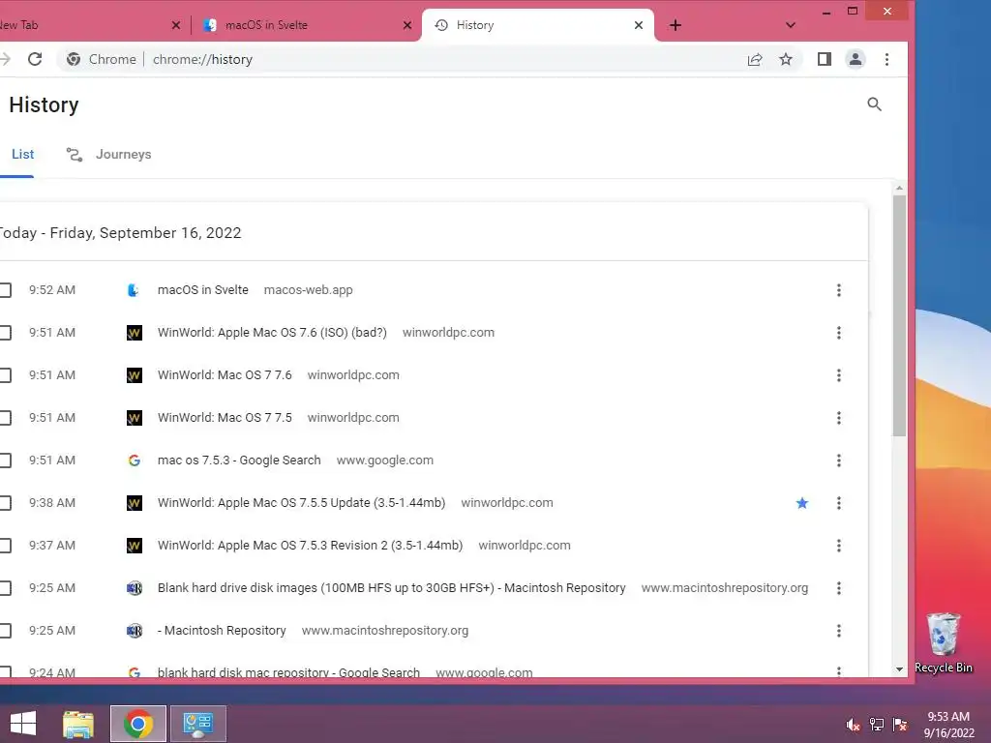
Task: Open Blank hard drive disk images link
Action: point(391,588)
